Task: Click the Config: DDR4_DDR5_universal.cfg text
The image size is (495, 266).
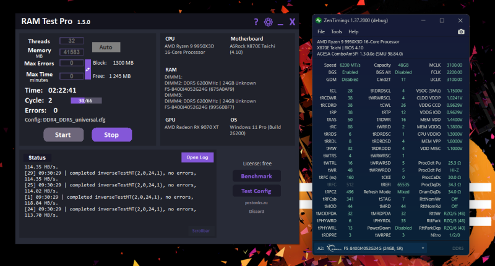Action: (65, 120)
